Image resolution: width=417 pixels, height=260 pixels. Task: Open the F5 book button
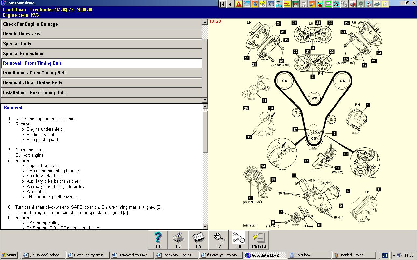[x=198, y=240]
